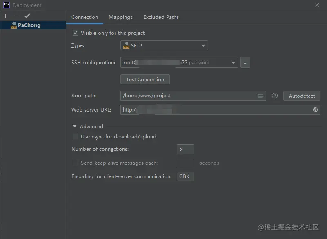Click the Test Connection button
Screen dimensions: 327x239
coord(145,80)
